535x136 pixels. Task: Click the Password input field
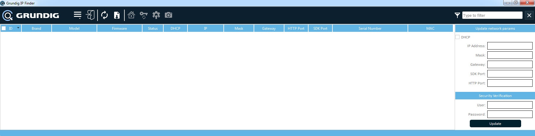pos(510,114)
